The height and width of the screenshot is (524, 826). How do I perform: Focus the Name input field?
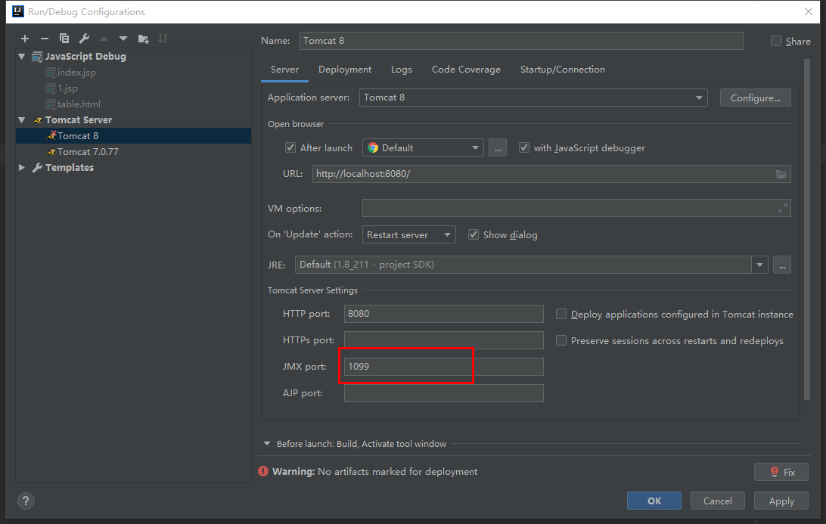(521, 41)
